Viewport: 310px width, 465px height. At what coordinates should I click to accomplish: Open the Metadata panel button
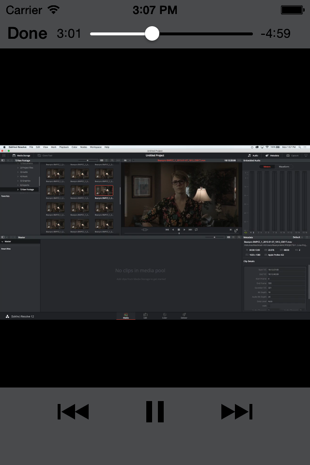click(272, 155)
